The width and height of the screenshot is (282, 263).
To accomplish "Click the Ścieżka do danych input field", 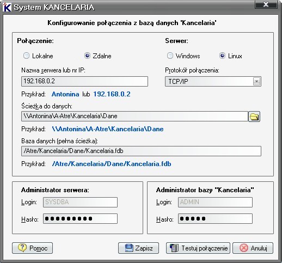I will tap(134, 116).
